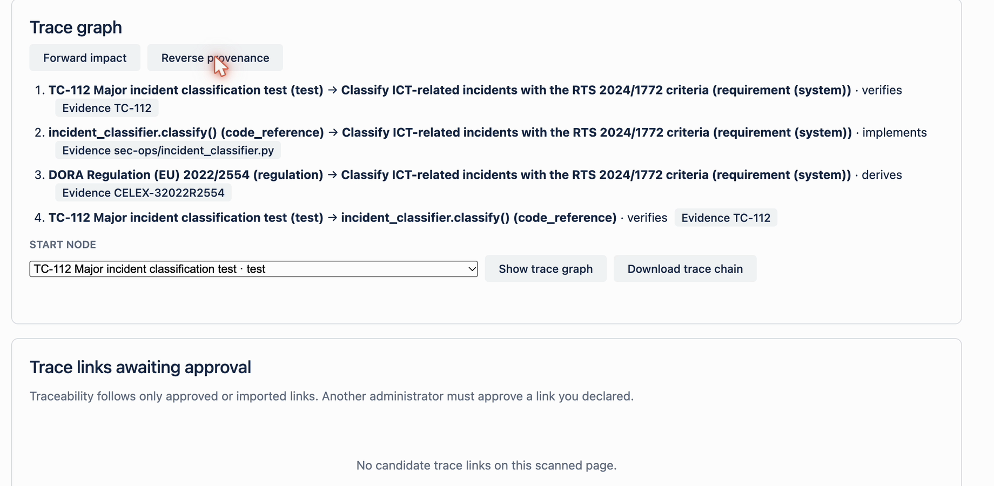Click the 'Traceability follows only approved or imported links' note
Screen dimensions: 994x486
point(332,396)
